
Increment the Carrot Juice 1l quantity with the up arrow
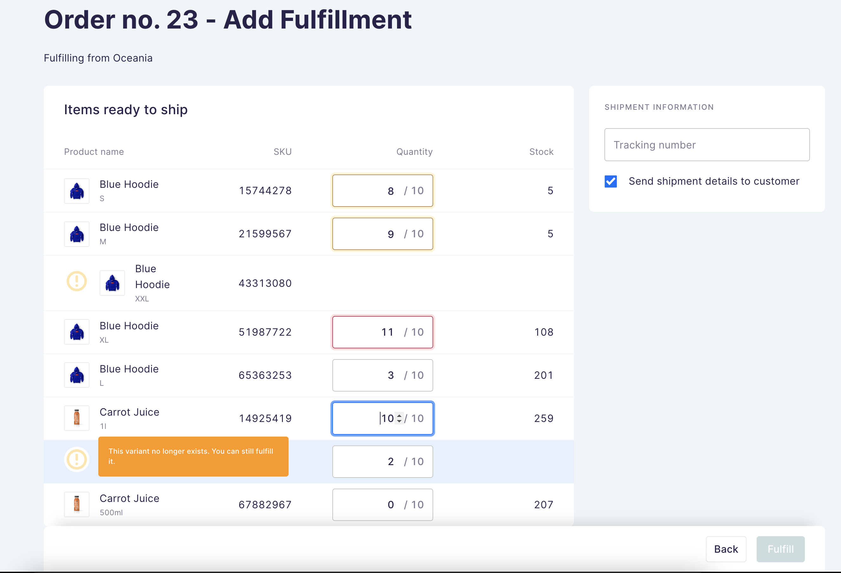pyautogui.click(x=399, y=416)
